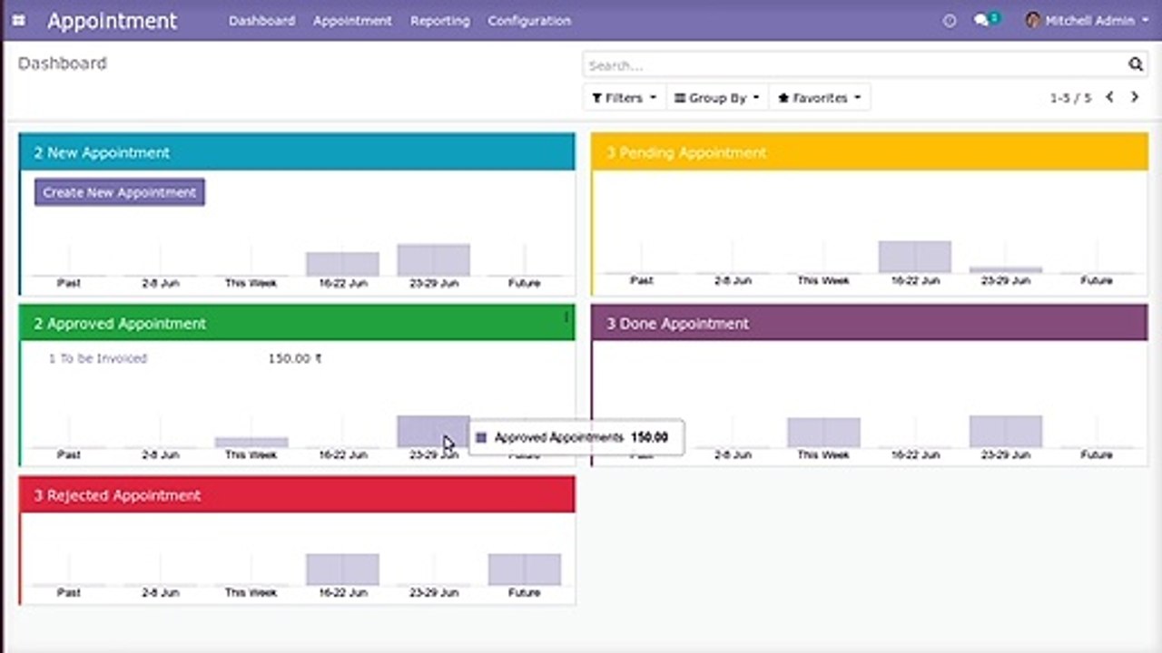This screenshot has width=1162, height=653.
Task: Open the Reporting menu
Action: [439, 20]
